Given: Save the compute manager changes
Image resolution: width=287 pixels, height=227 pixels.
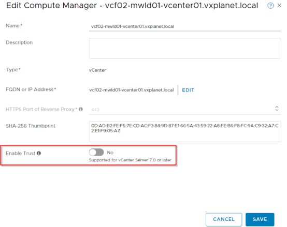Looking at the screenshot, I should click(260, 219).
